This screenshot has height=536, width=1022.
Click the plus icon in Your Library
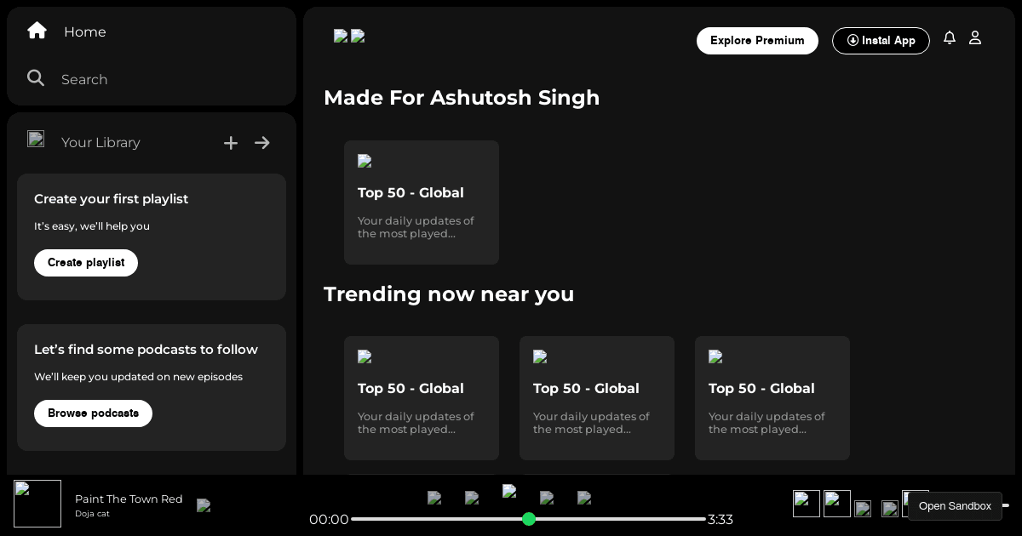(x=231, y=143)
